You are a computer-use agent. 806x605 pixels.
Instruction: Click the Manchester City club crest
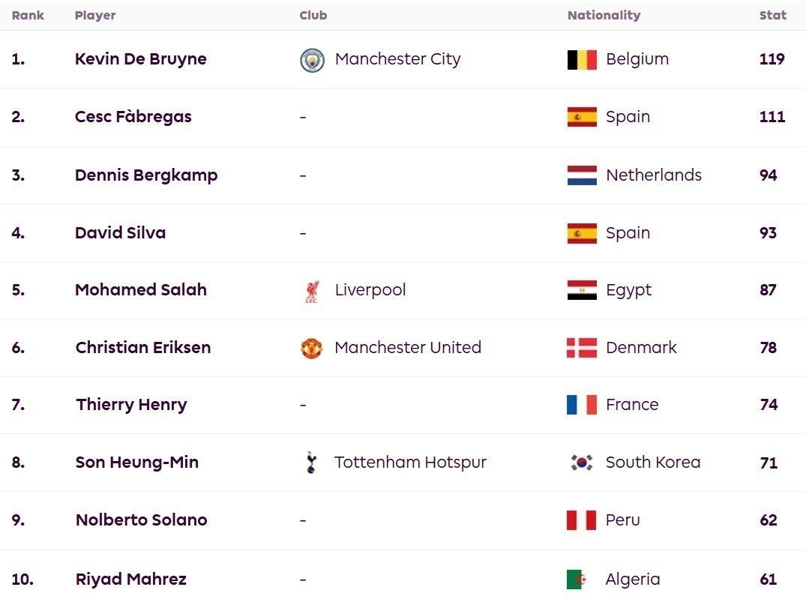click(312, 60)
